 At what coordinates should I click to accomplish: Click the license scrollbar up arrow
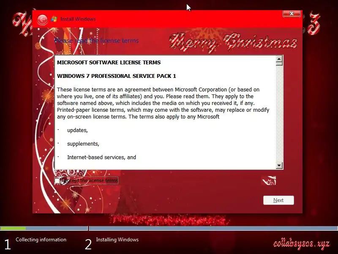[x=279, y=59]
